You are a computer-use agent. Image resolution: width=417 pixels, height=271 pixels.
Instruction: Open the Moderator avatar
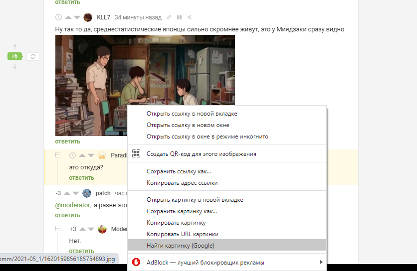[102, 229]
